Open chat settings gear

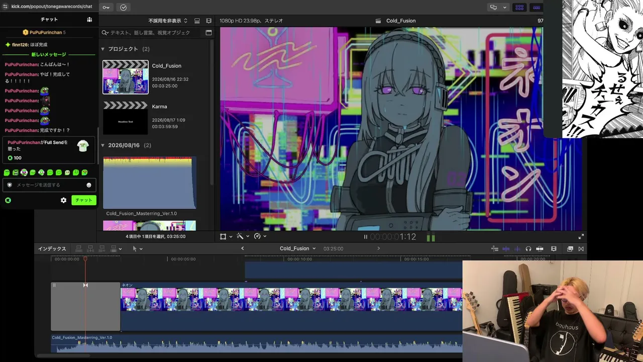coord(63,200)
